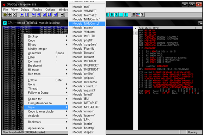Click Registers (FPU) pane header
Image resolution: width=204 pixels, height=136 pixels.
coord(171,28)
